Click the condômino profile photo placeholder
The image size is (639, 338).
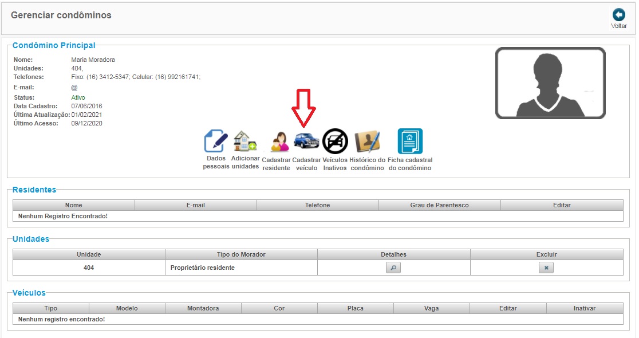550,83
